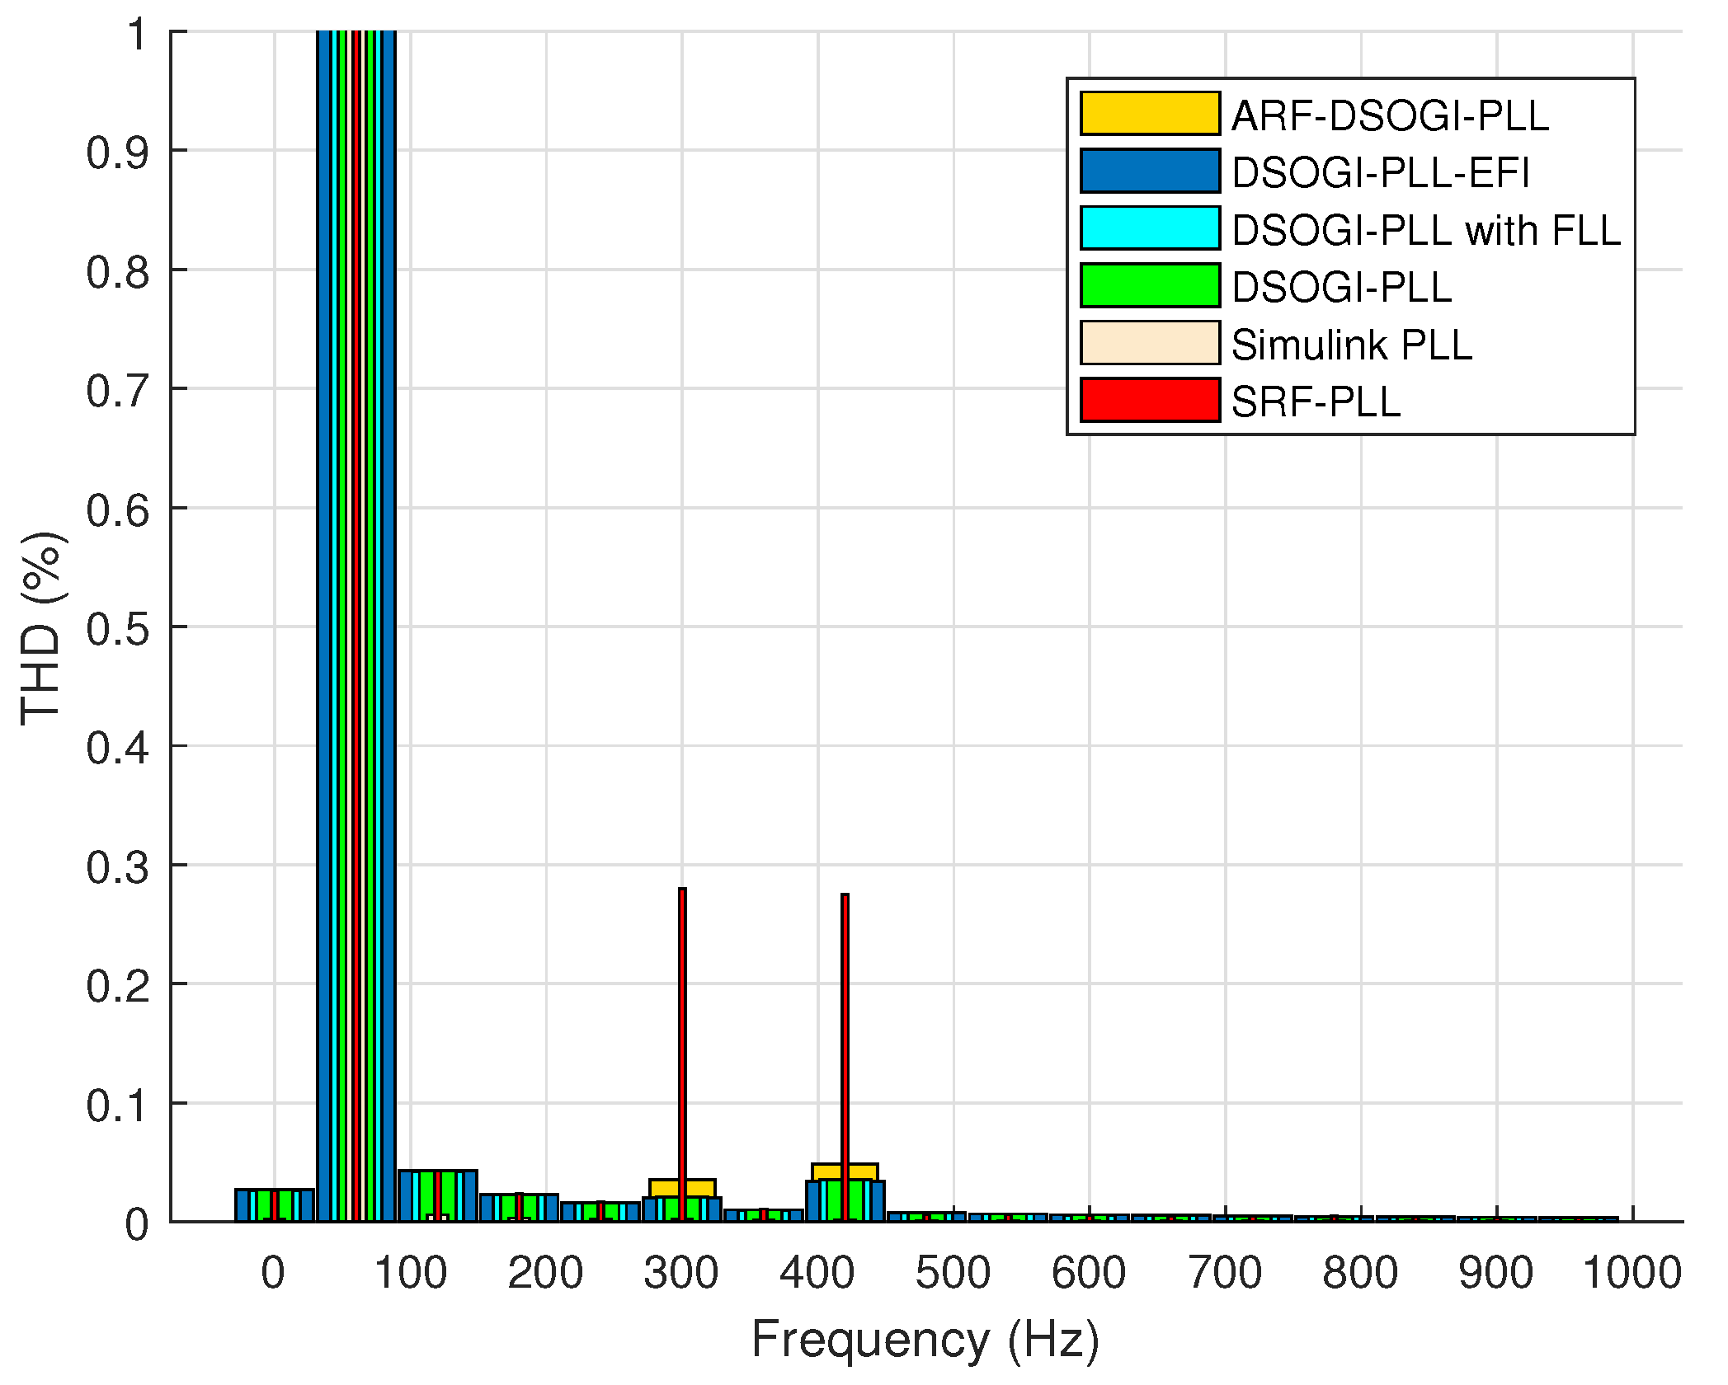Viewport: 1728px width, 1385px height.
Task: Select the SRF-PLL legend text
Action: click(x=1316, y=402)
